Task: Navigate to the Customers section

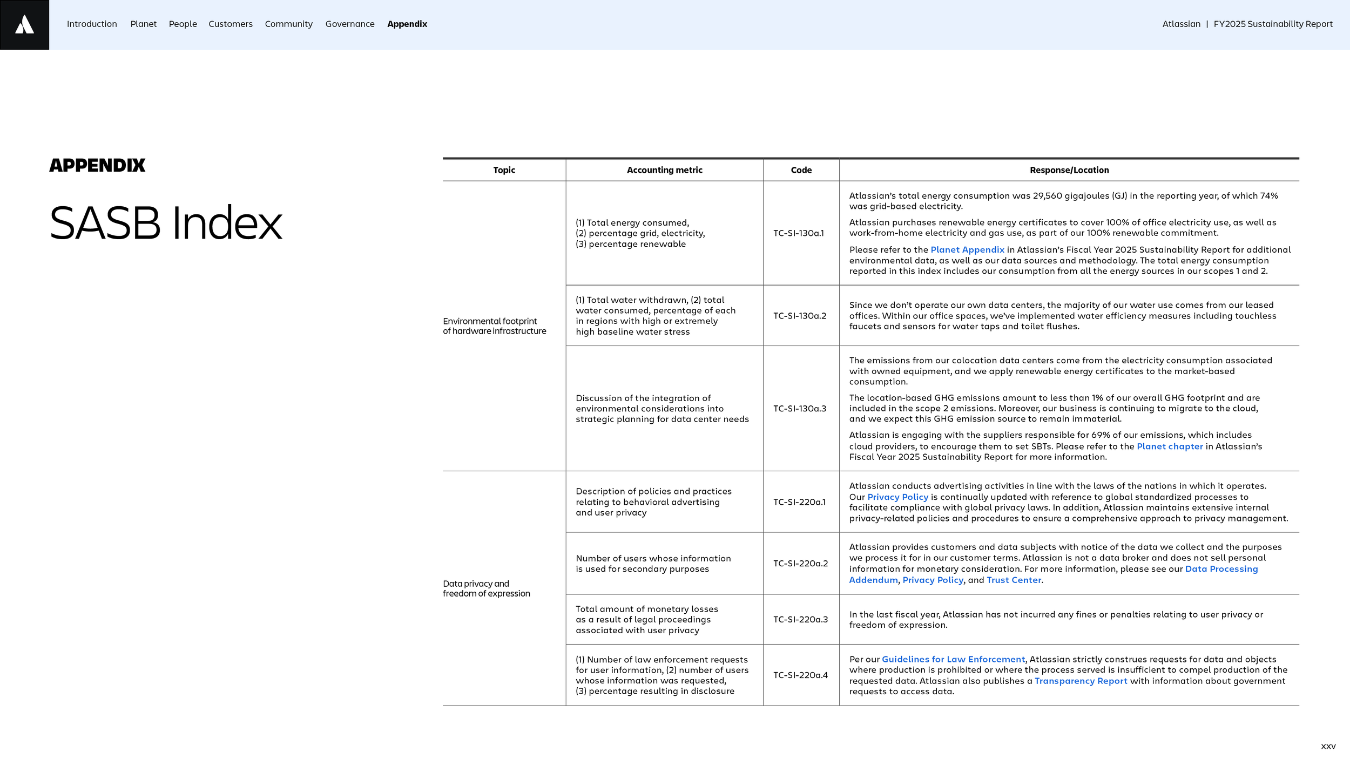Action: (231, 24)
